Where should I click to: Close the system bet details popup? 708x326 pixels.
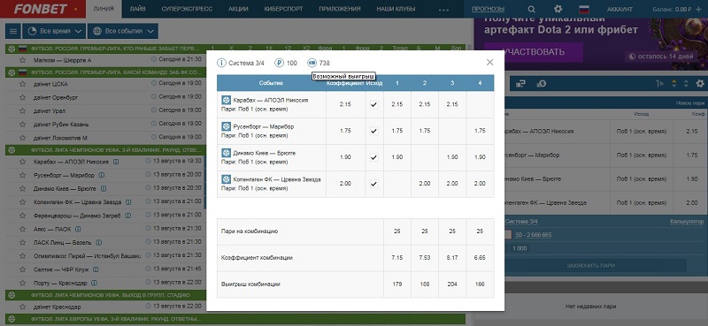coord(490,63)
